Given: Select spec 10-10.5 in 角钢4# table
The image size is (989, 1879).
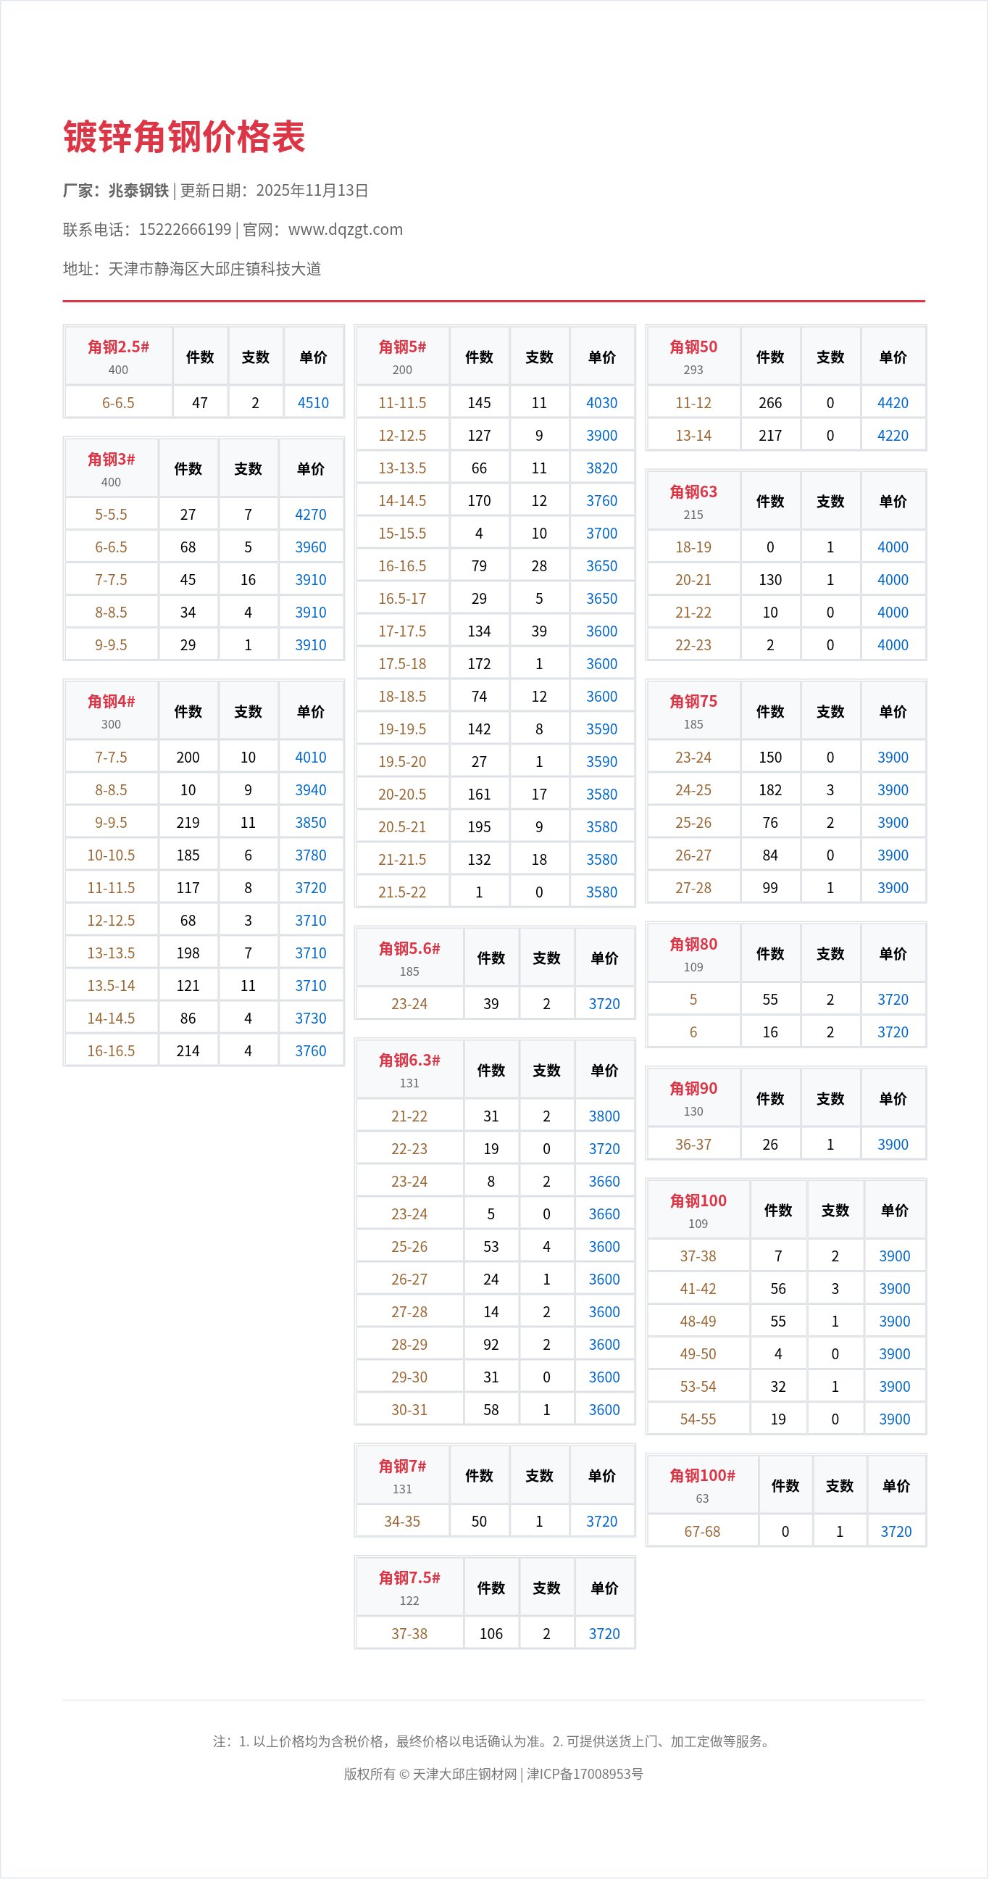Looking at the screenshot, I should pos(112,855).
